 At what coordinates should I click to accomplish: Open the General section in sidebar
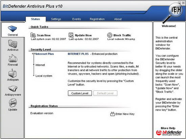13,30
